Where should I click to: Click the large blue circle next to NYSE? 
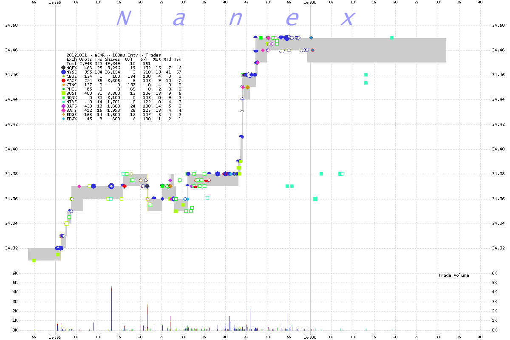tap(63, 72)
